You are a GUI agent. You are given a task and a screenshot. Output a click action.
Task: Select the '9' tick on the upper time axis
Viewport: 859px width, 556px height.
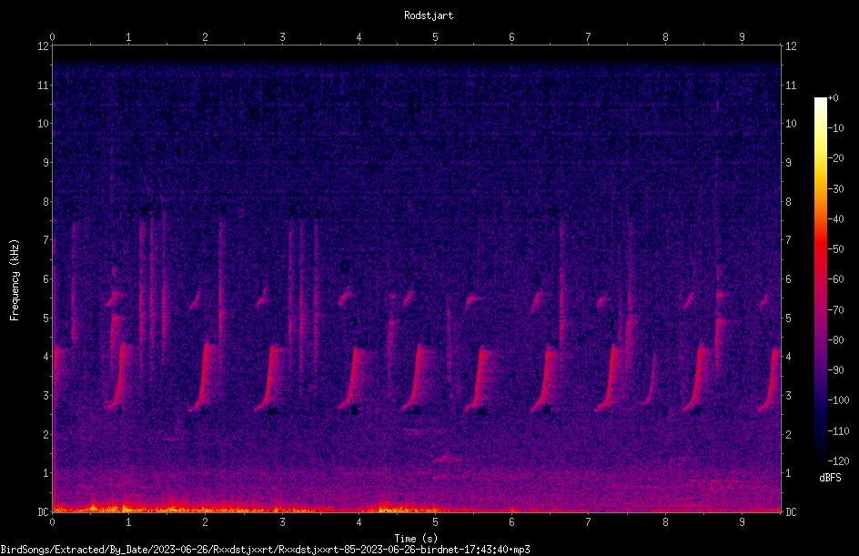743,37
